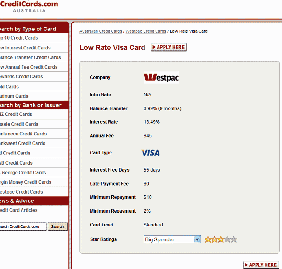Click the Westpac company logo
This screenshot has width=282, height=269.
click(161, 78)
